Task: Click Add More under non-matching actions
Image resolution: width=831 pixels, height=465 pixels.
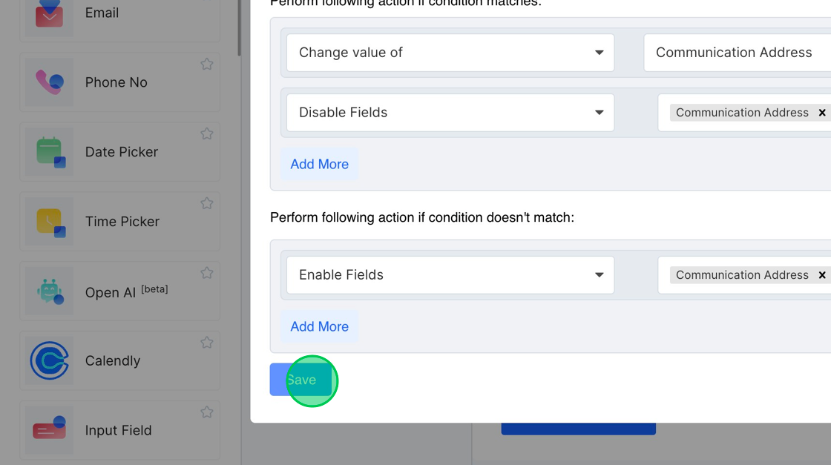Action: click(x=319, y=326)
